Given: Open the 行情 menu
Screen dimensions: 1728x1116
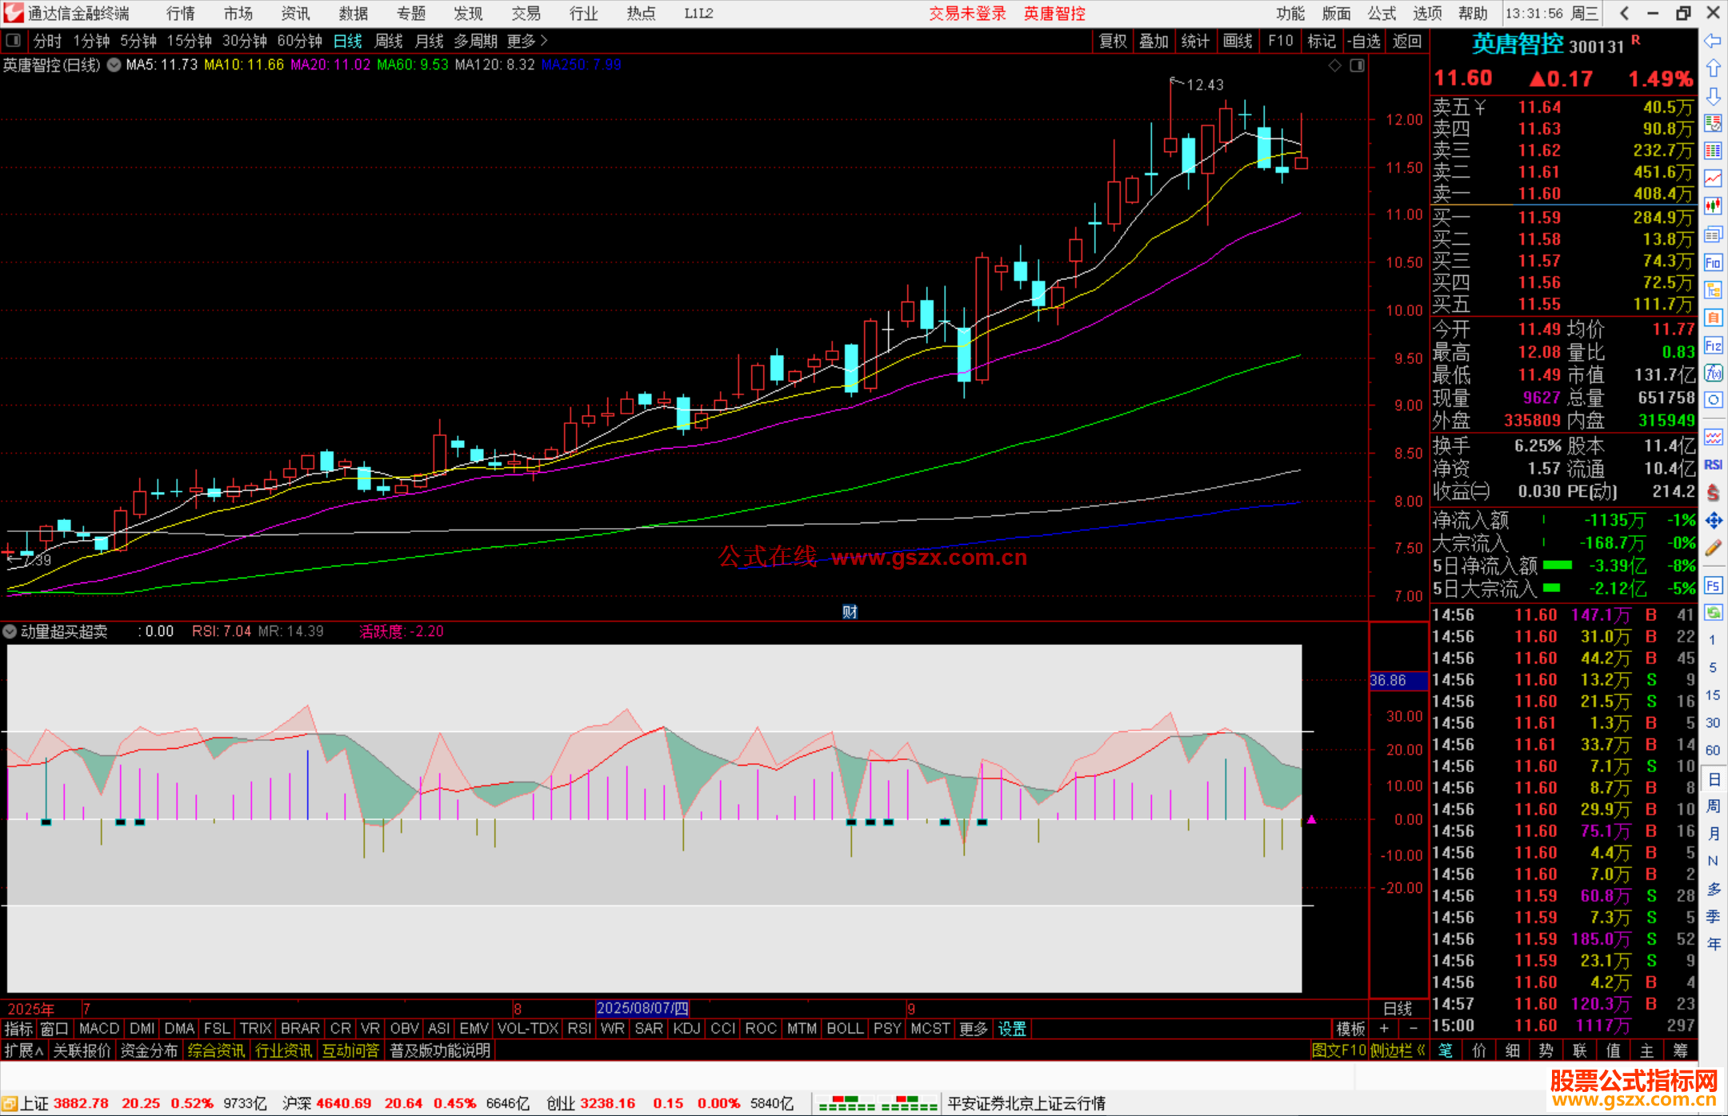Looking at the screenshot, I should [x=180, y=14].
